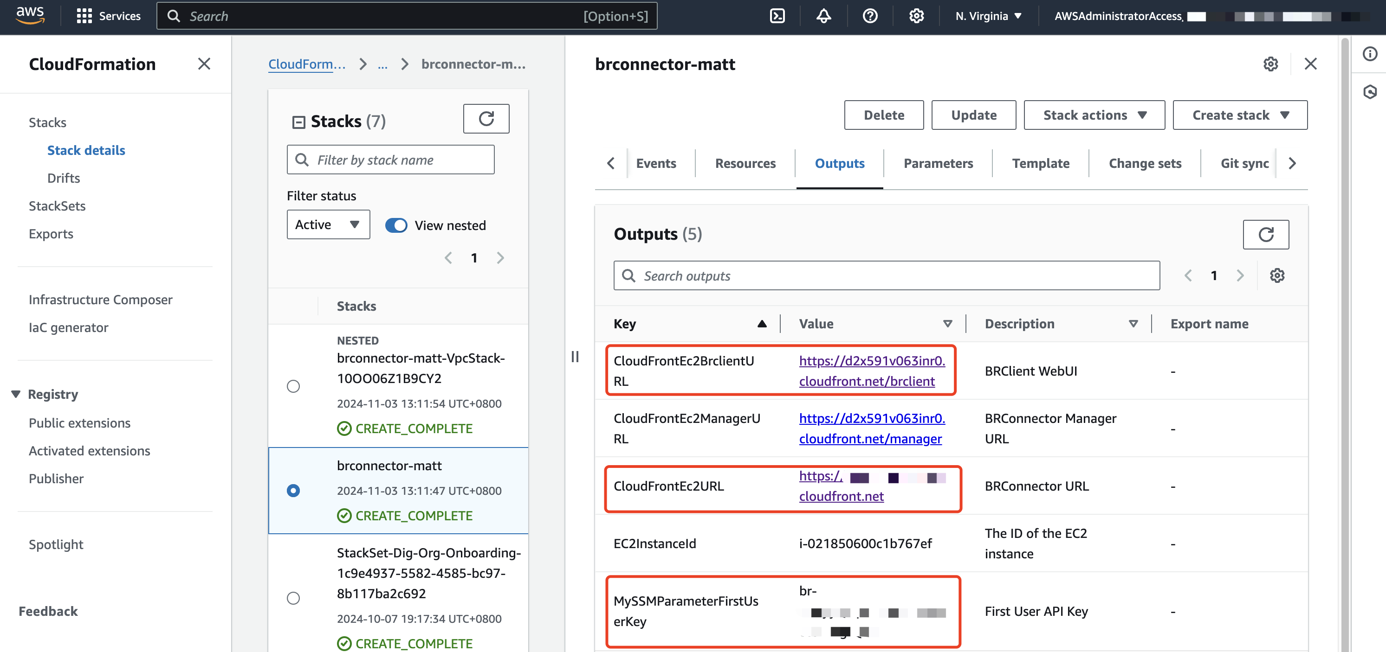Open the Active filter status dropdown

[328, 224]
